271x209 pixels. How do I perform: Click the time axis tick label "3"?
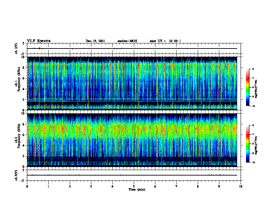point(91,186)
